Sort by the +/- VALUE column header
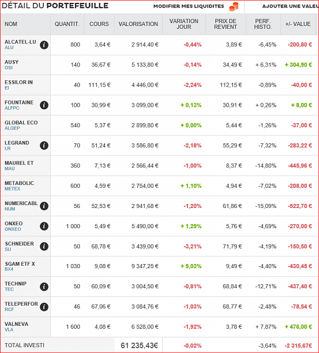 (x=298, y=24)
